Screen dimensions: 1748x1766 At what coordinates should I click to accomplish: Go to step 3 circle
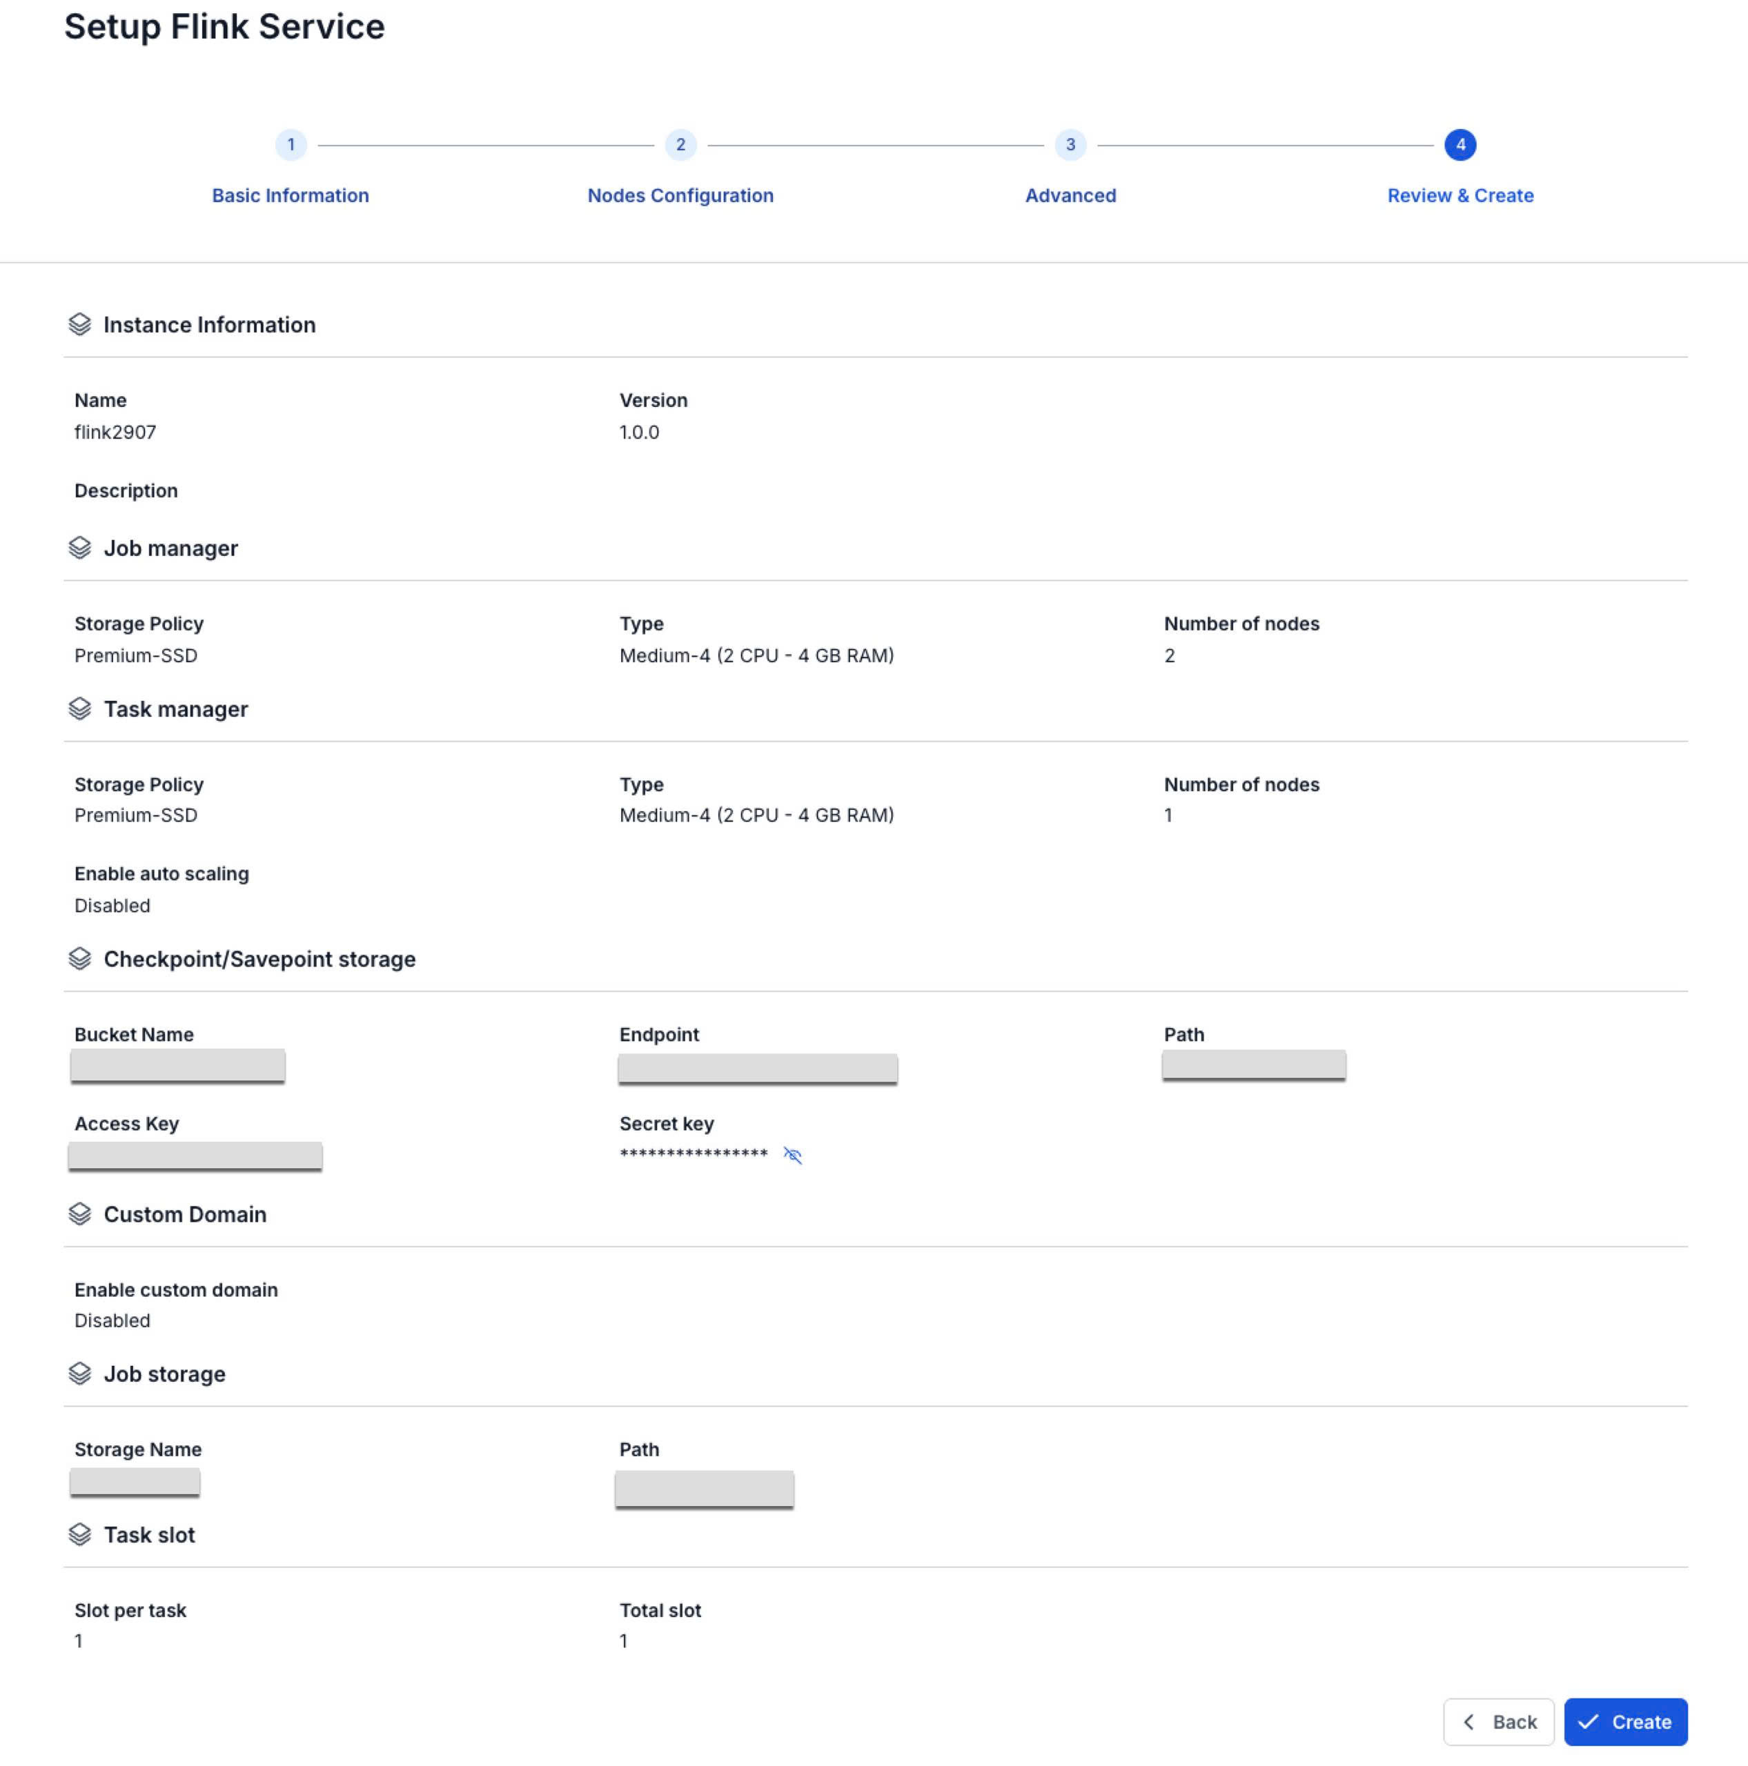(1070, 144)
